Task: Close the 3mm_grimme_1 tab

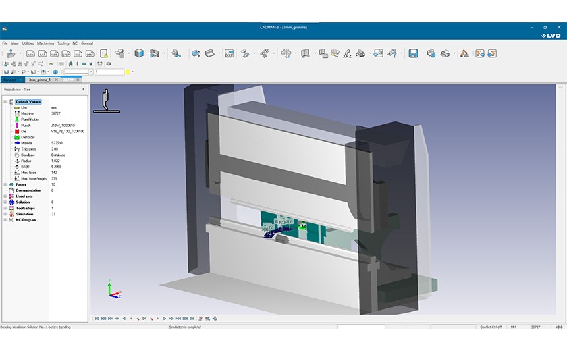Action: pos(57,80)
